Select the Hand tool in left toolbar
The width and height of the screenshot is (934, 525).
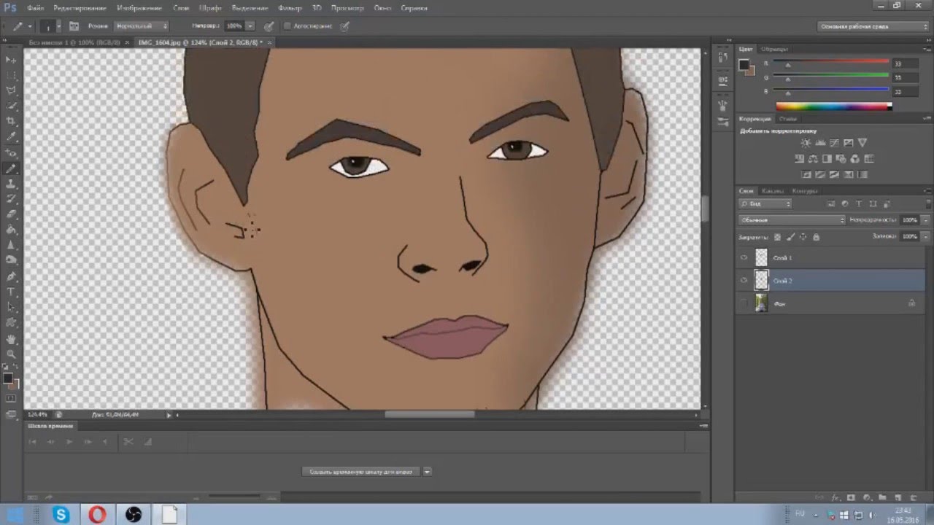[11, 339]
